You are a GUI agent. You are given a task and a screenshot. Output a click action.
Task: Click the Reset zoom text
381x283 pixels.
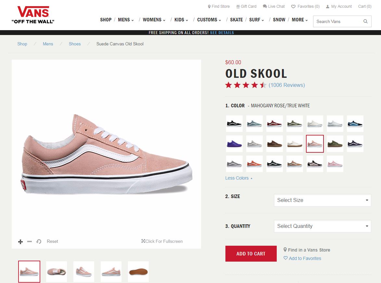(52, 241)
